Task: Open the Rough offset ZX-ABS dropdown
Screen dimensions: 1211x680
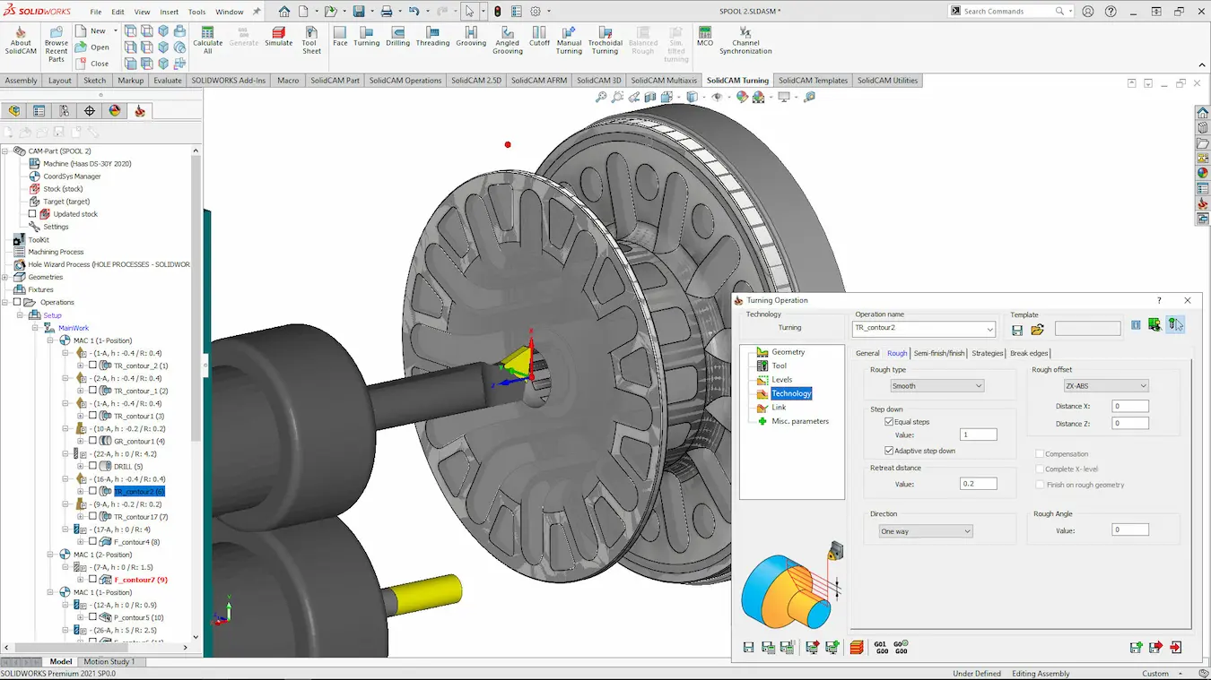Action: coord(1105,386)
